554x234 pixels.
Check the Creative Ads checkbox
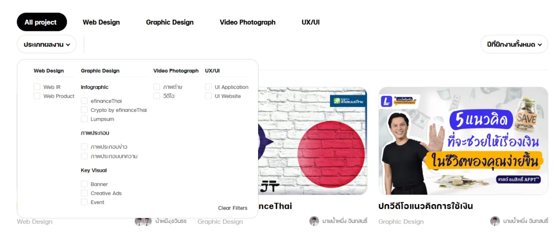click(x=84, y=193)
